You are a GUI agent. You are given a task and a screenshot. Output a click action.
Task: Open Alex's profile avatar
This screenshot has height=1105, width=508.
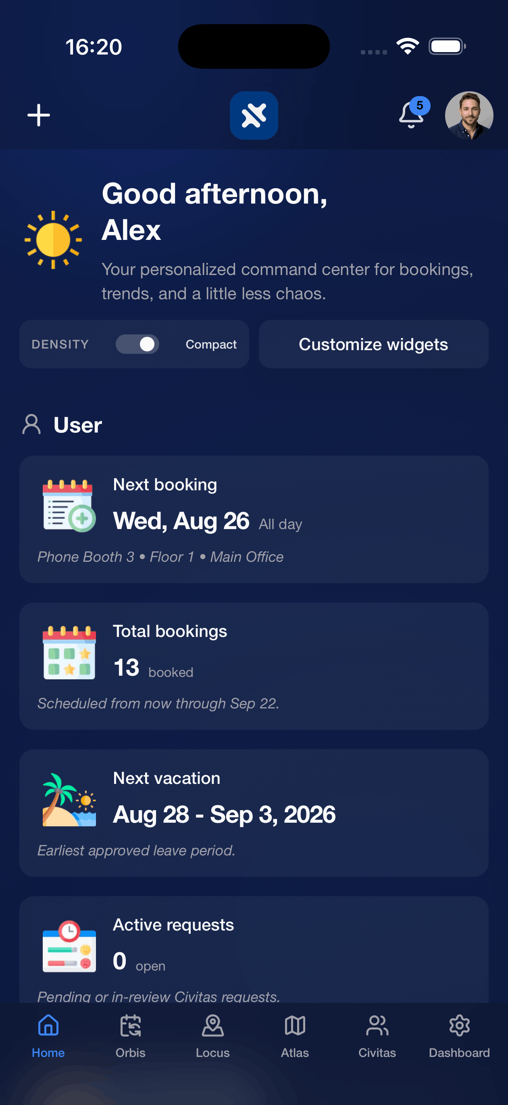point(469,116)
